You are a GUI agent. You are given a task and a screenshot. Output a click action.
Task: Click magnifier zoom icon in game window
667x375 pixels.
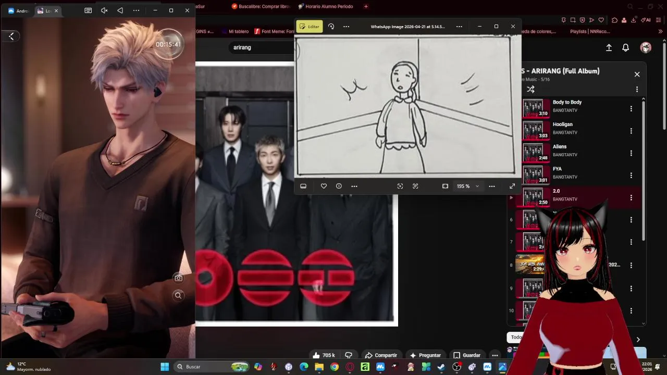click(x=178, y=295)
